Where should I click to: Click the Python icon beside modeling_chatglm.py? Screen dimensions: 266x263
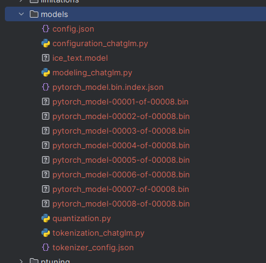coord(46,72)
